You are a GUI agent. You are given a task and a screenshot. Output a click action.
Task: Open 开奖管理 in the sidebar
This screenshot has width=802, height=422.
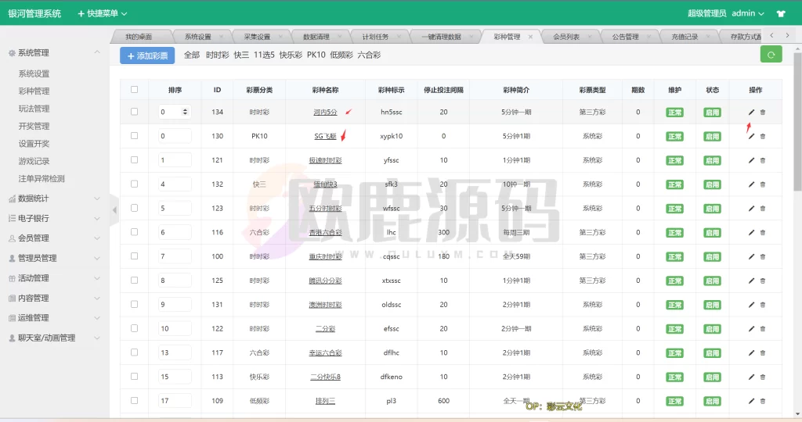pyautogui.click(x=34, y=126)
